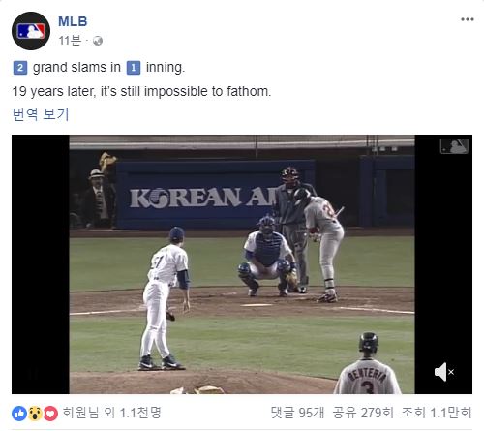Click the number 2 keycap emoji
The height and width of the screenshot is (431, 484).
(x=20, y=68)
